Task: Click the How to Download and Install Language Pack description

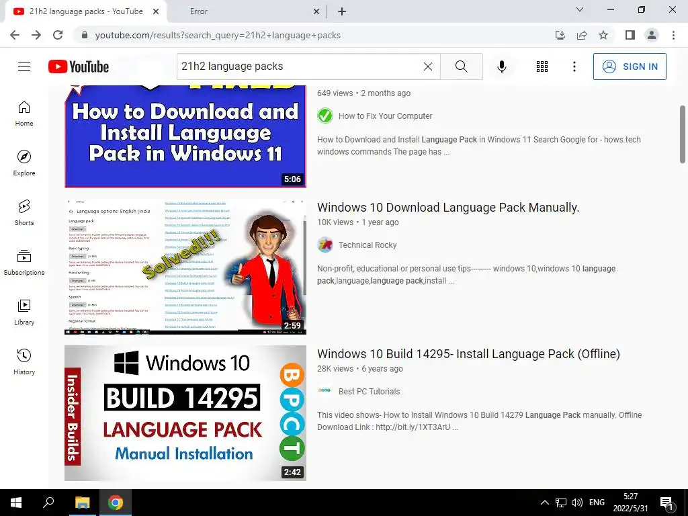Action: click(x=478, y=146)
